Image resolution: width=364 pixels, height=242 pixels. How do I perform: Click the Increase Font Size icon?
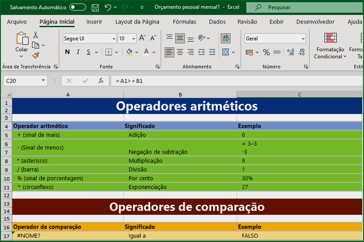(x=142, y=38)
